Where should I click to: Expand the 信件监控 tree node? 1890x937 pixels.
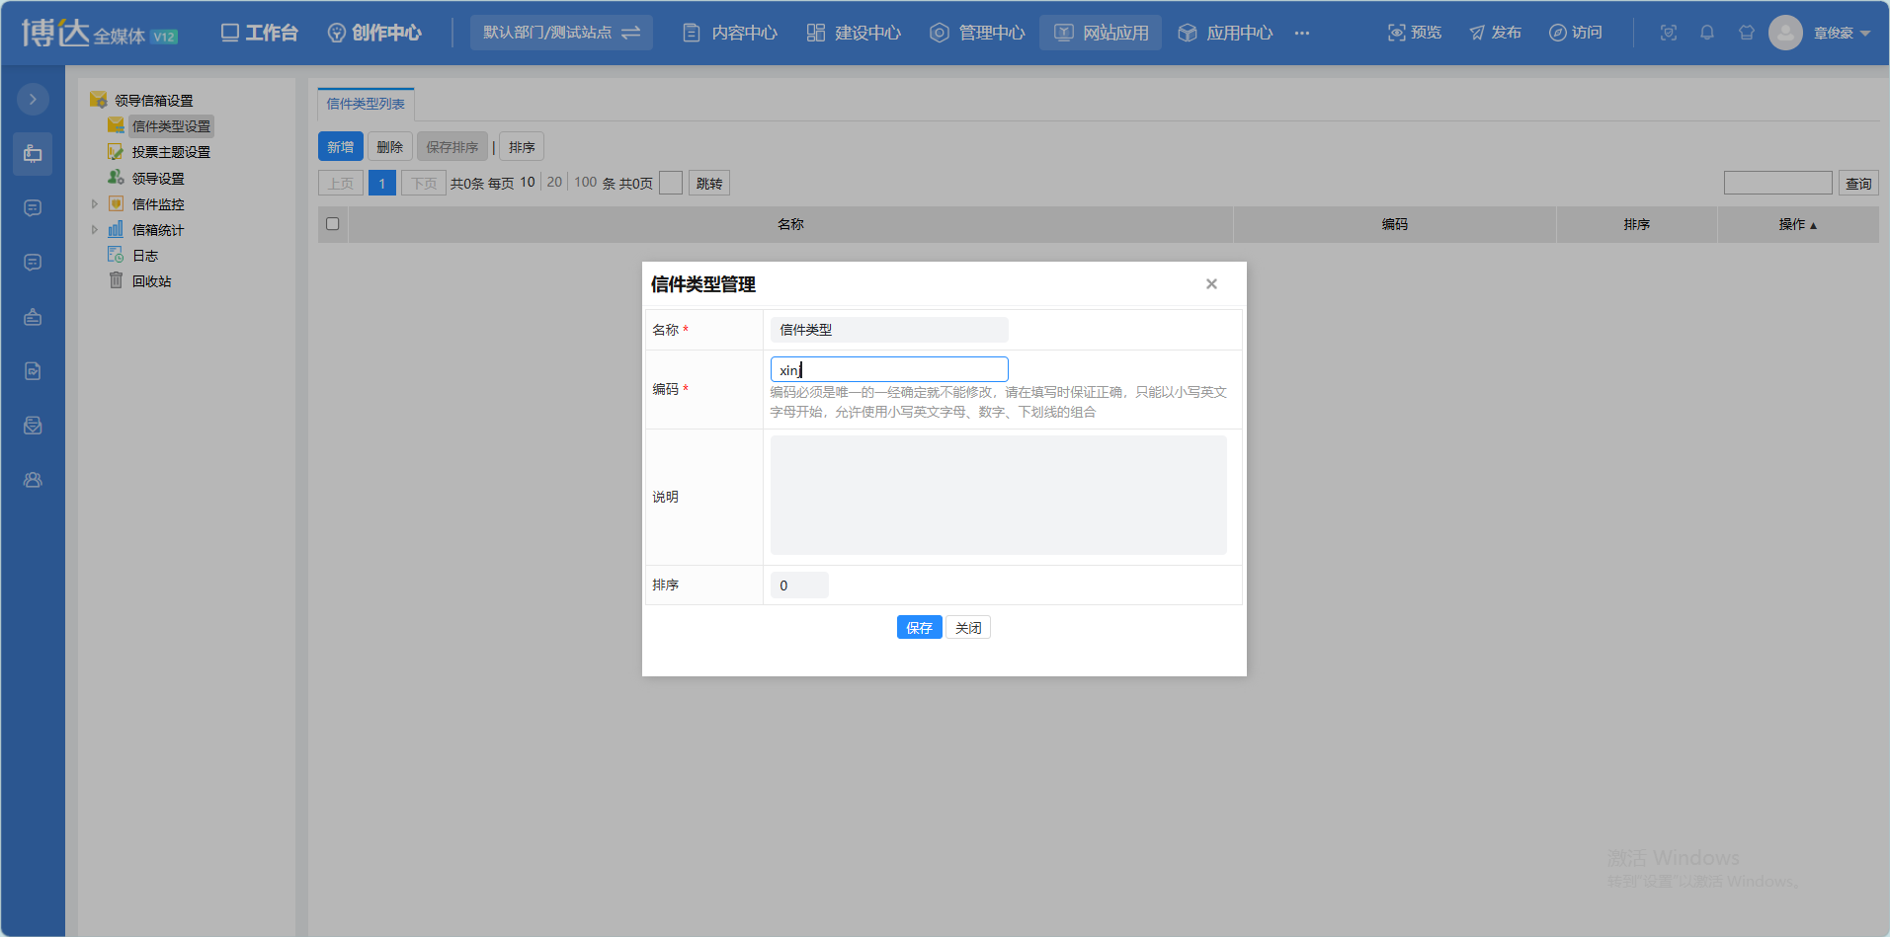tap(95, 204)
